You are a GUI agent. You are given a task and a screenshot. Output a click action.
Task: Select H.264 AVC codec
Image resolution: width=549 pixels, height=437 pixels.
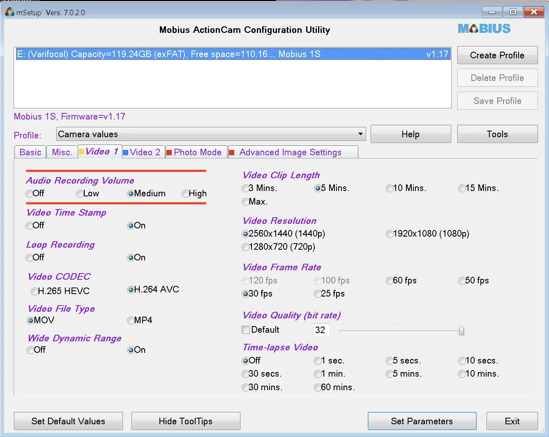pos(131,290)
